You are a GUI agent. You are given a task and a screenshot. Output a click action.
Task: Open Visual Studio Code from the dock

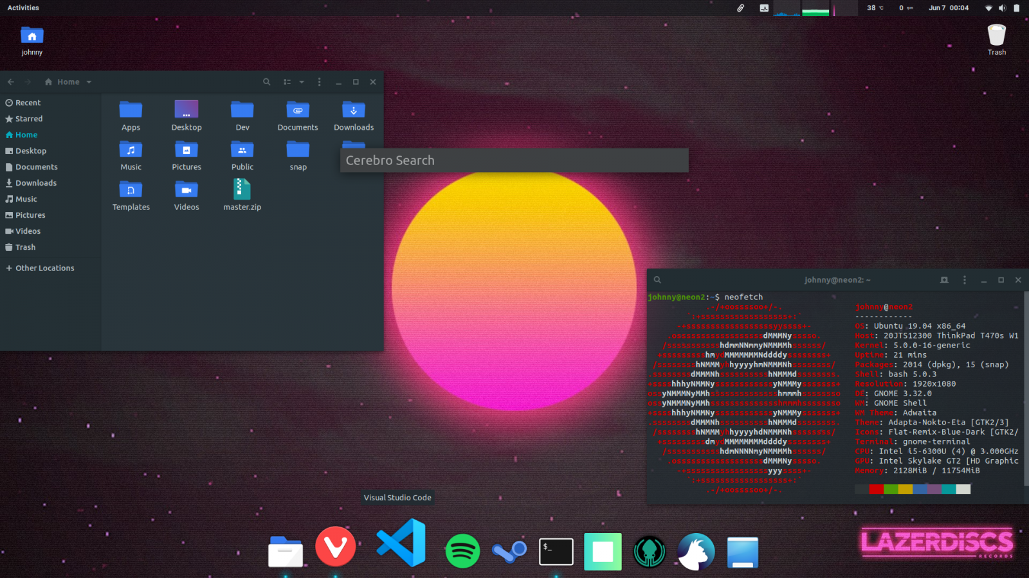pos(401,545)
